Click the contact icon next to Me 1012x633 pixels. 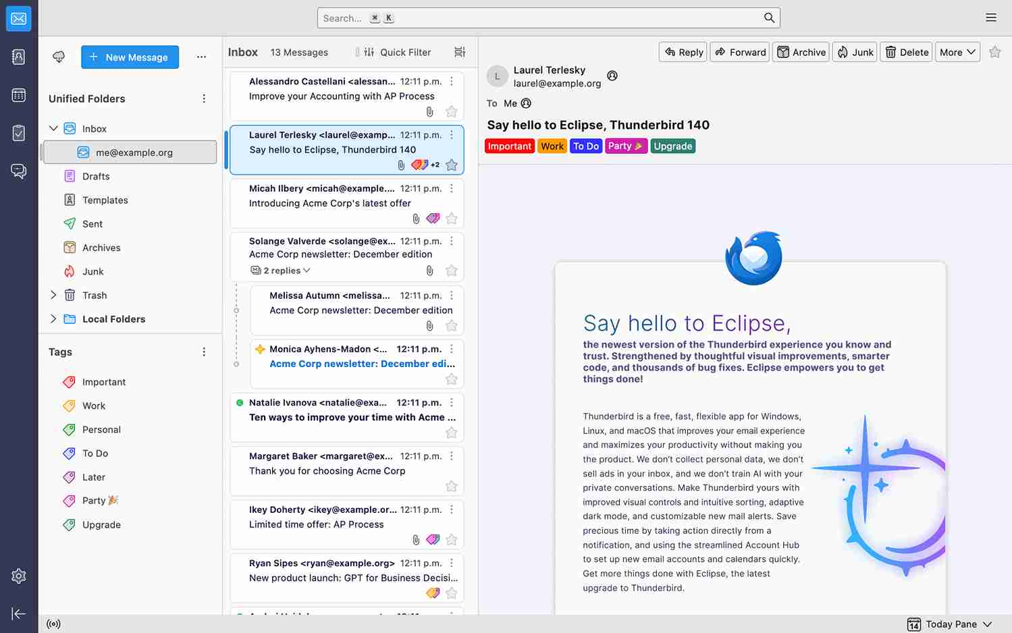526,103
